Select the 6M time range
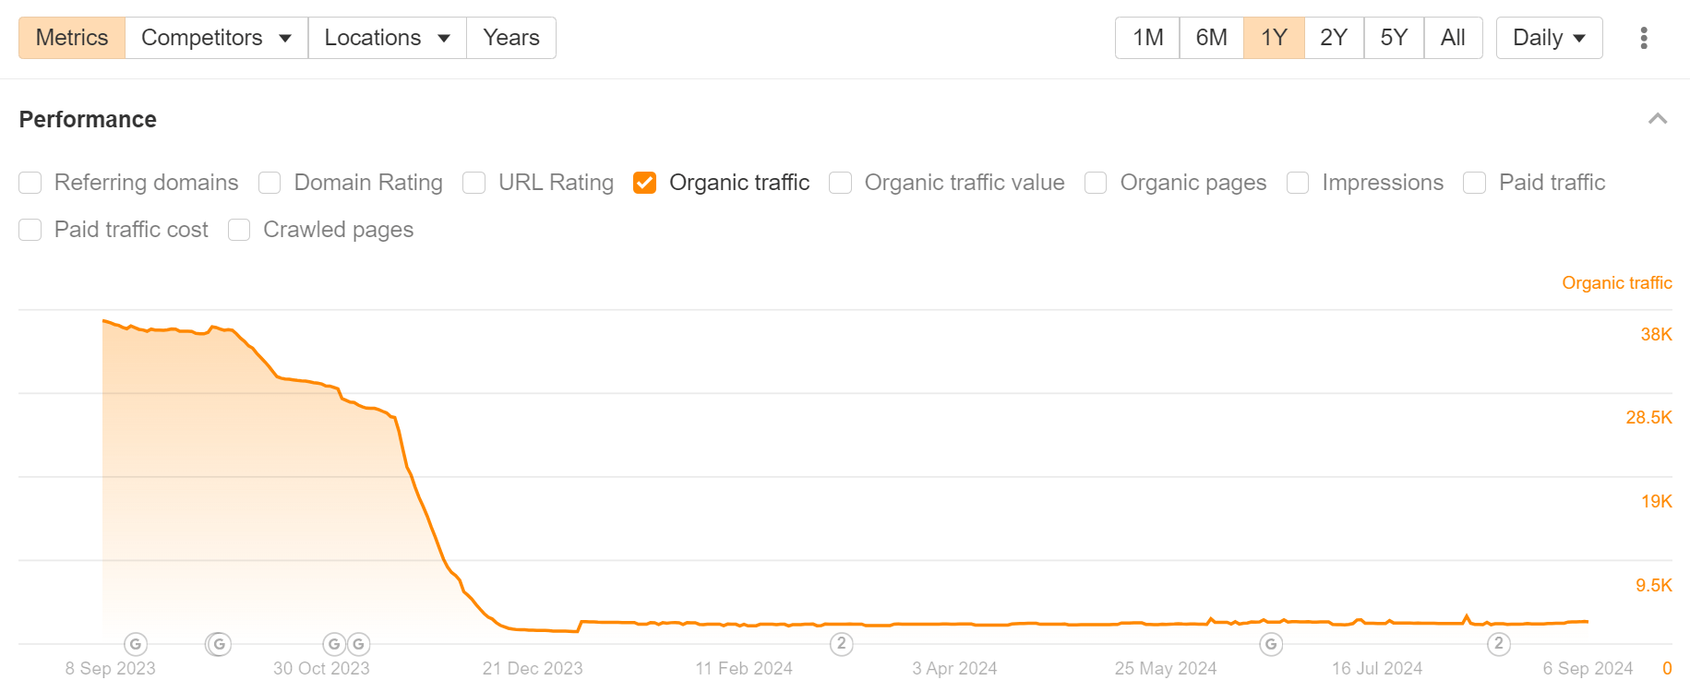 pos(1211,38)
